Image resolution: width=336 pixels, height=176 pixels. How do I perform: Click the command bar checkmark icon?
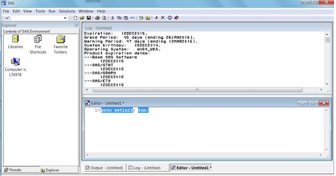[x=7, y=18]
